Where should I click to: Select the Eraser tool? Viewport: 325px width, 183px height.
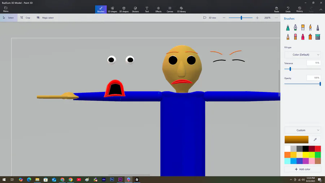pos(295,37)
